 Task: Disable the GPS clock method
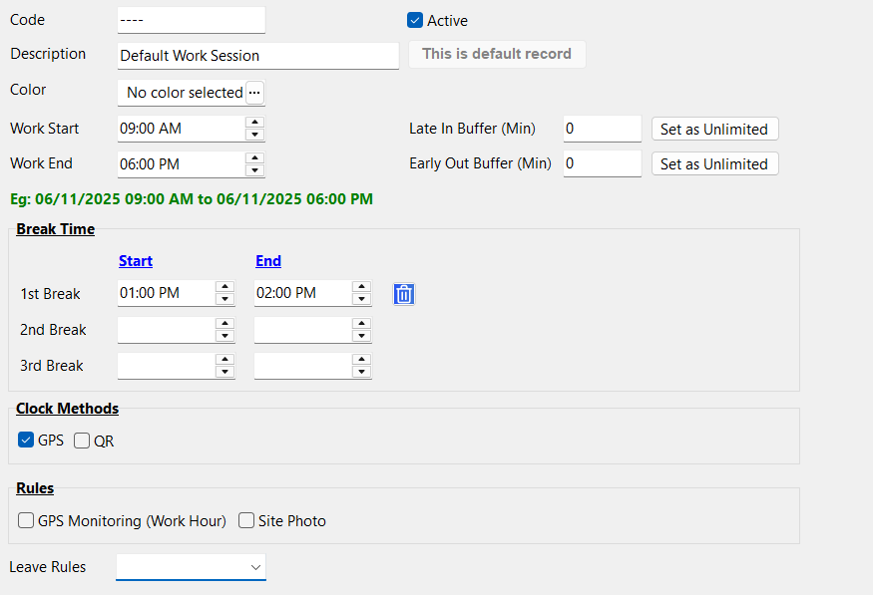click(26, 441)
